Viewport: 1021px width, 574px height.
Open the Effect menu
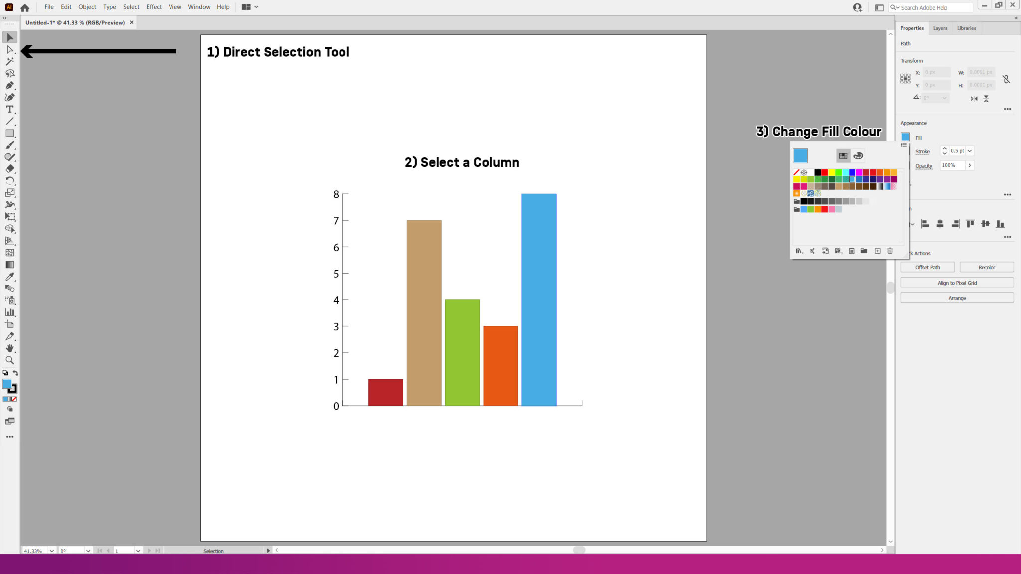coord(154,7)
